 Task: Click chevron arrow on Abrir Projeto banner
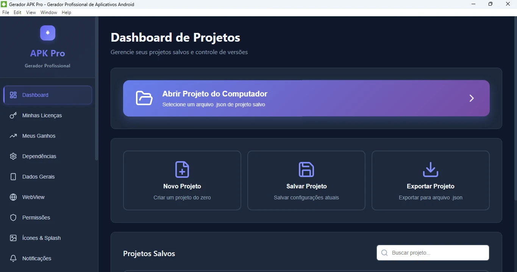[x=472, y=98]
